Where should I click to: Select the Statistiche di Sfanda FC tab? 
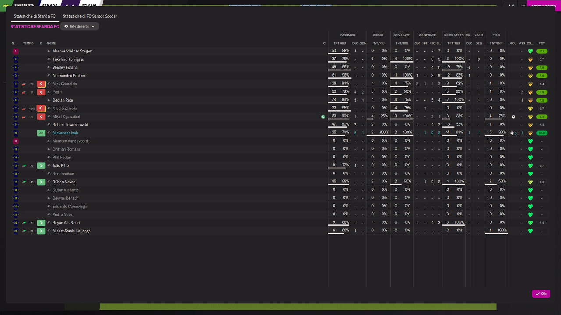tap(35, 16)
